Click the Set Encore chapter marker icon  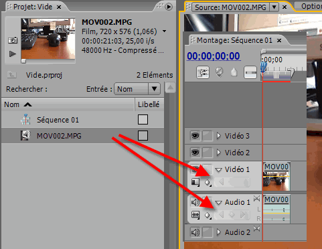pos(220,72)
